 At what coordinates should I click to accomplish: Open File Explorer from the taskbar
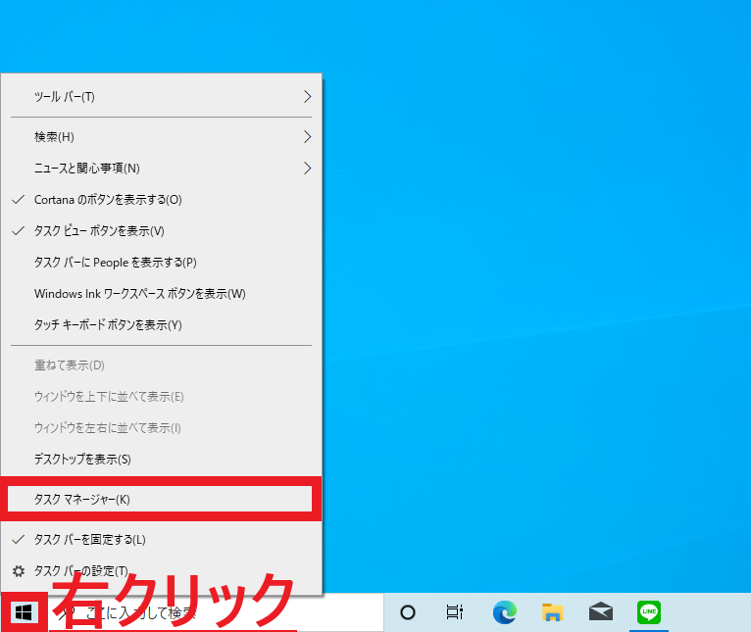pos(553,613)
